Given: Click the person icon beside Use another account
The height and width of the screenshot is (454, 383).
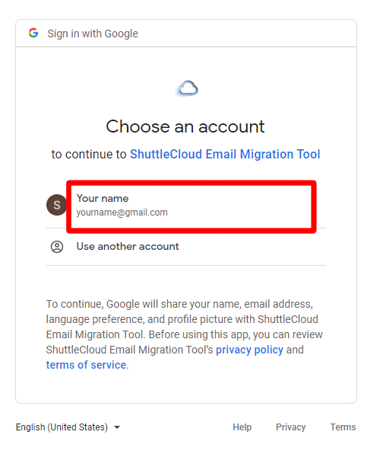Looking at the screenshot, I should pos(57,247).
